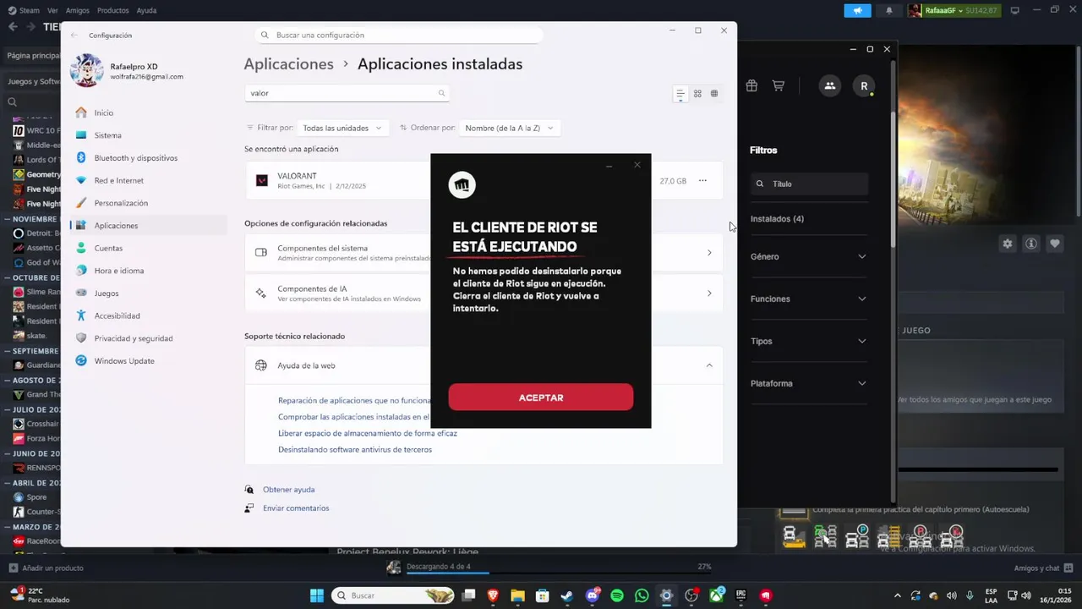Click the Enviar comentarios link

point(296,508)
